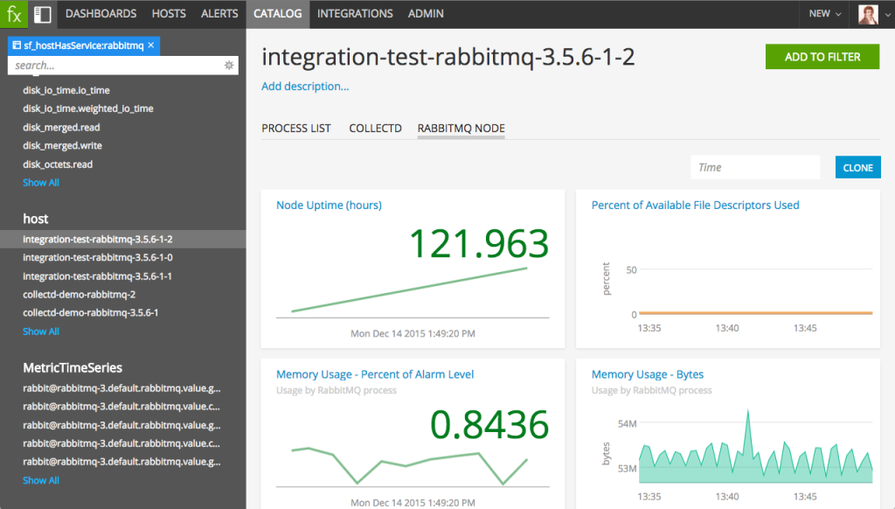Select metric disk_octets.read
The height and width of the screenshot is (509, 895).
pyautogui.click(x=58, y=164)
